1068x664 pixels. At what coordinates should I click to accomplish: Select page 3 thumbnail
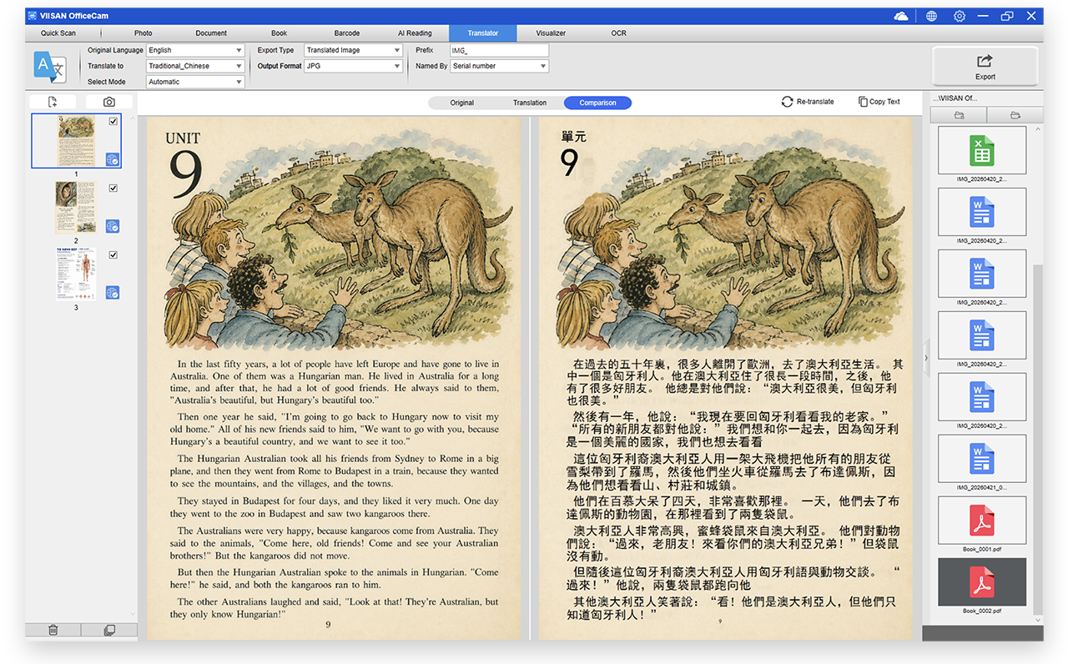click(76, 274)
